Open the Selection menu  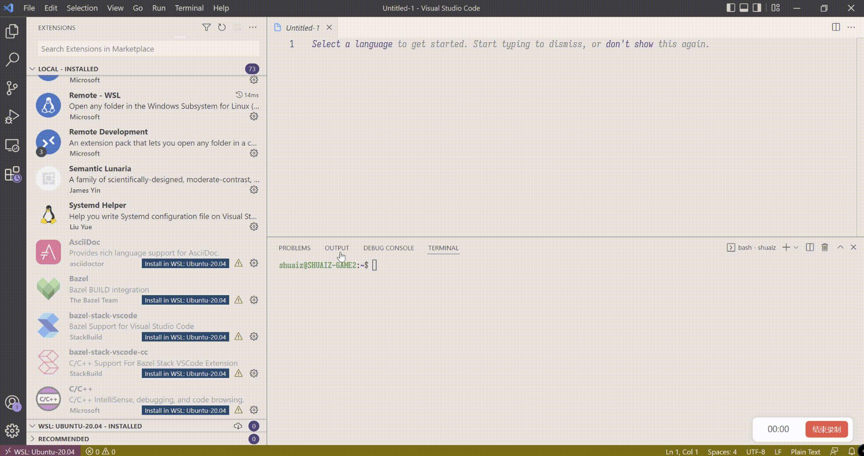[82, 8]
